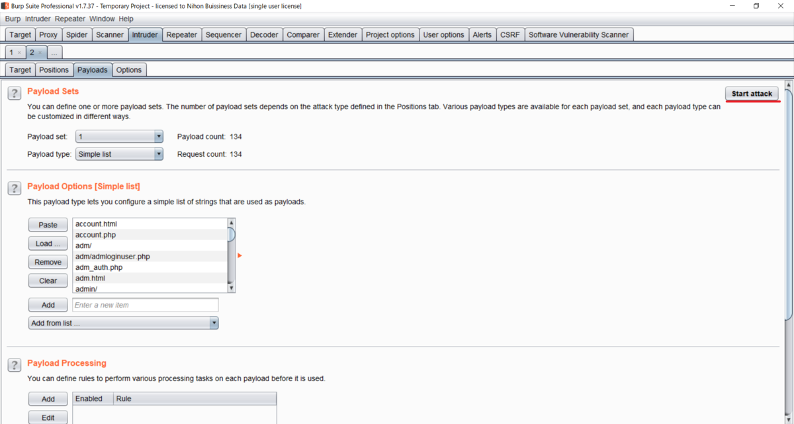Click payload list scrollbar down arrow
Viewport: 794px width, 424px height.
tap(231, 288)
